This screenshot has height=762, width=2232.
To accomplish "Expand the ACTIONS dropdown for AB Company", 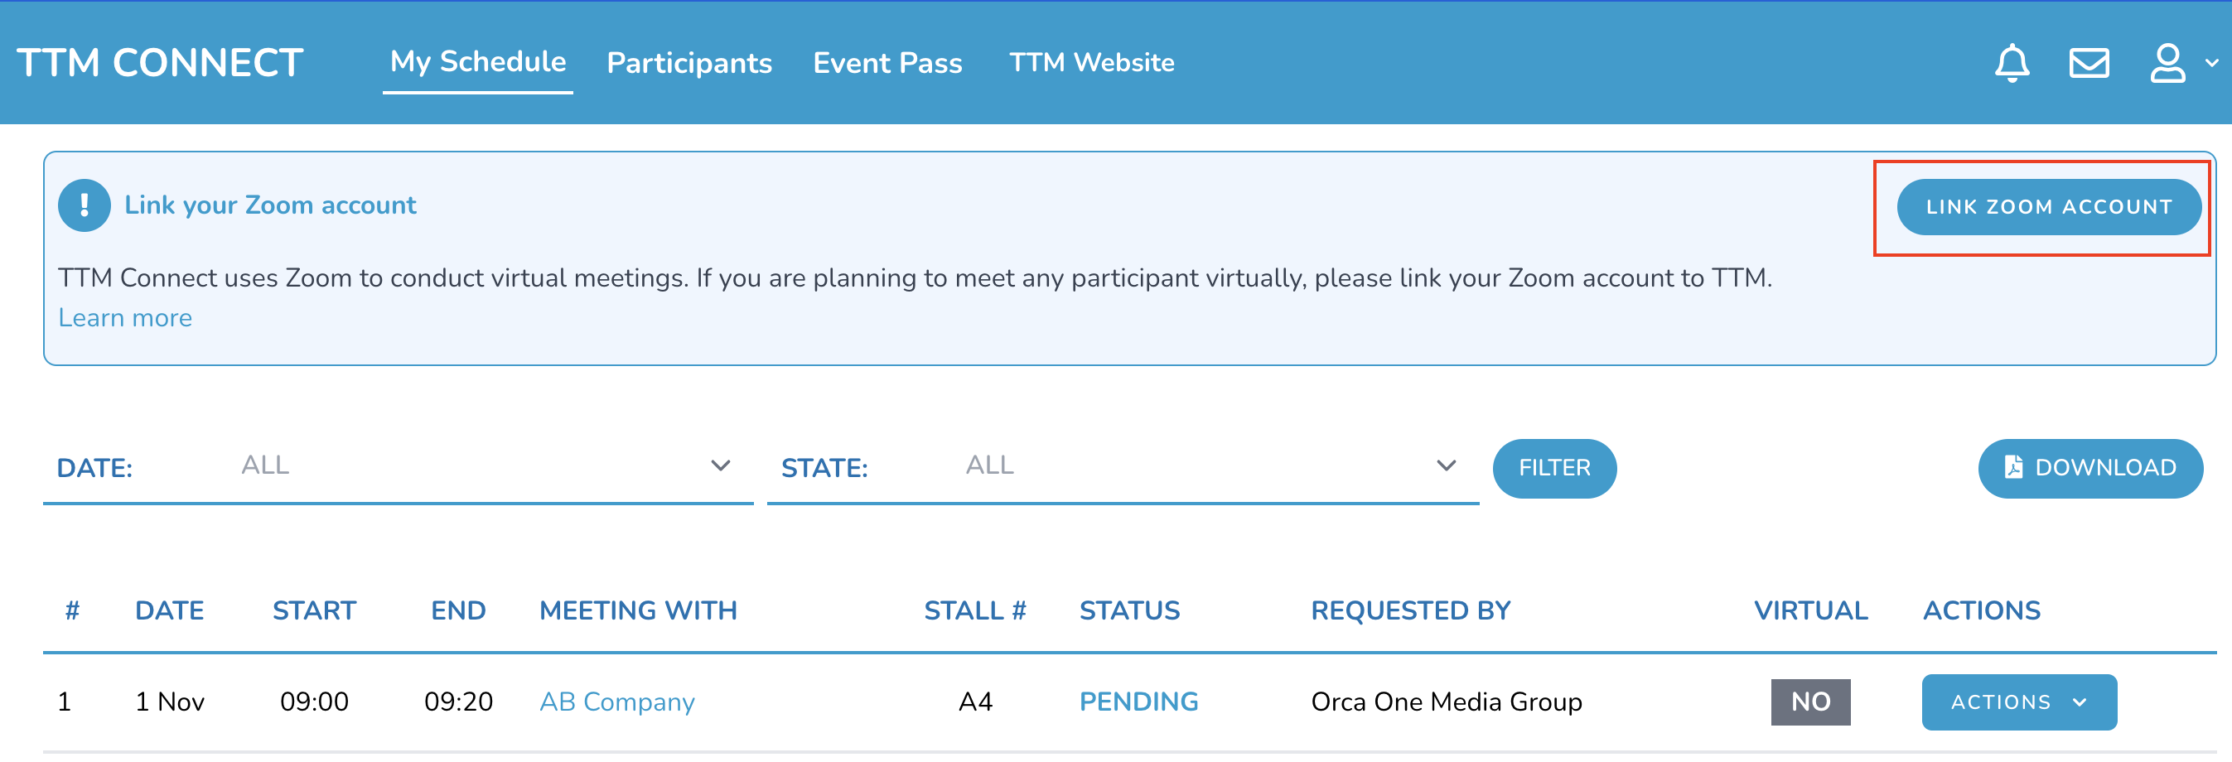I will coord(2019,702).
